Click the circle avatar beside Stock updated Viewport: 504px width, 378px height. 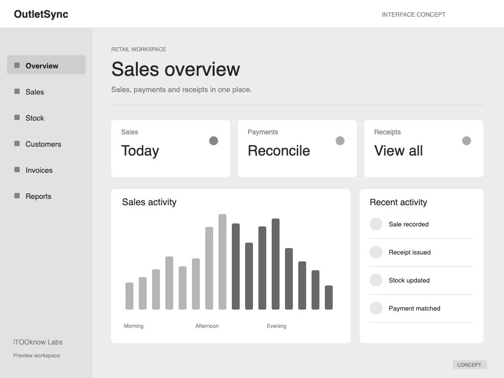coord(376,280)
